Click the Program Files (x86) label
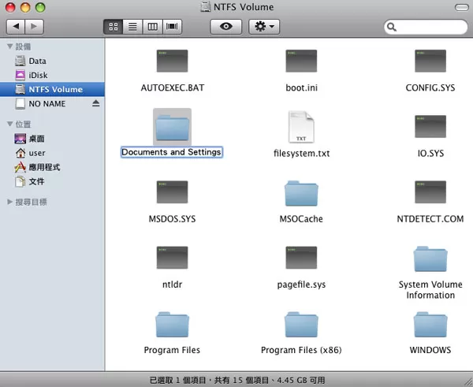Screen dimensions: 473x387 coord(301,350)
